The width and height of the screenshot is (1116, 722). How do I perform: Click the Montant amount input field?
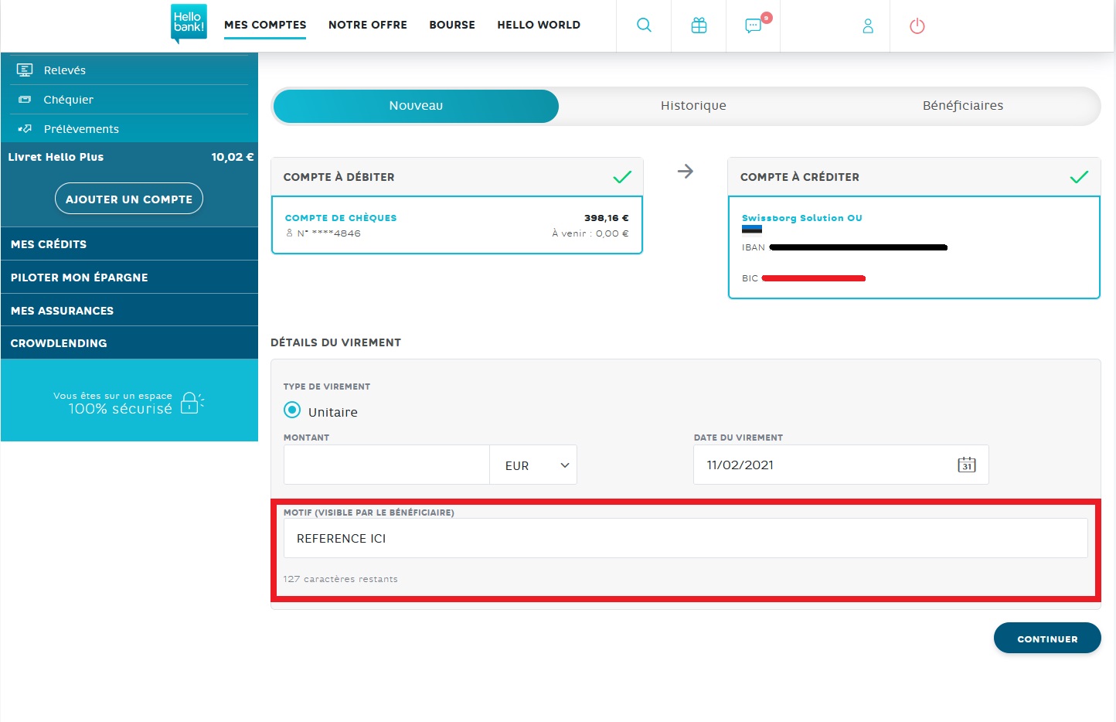386,465
